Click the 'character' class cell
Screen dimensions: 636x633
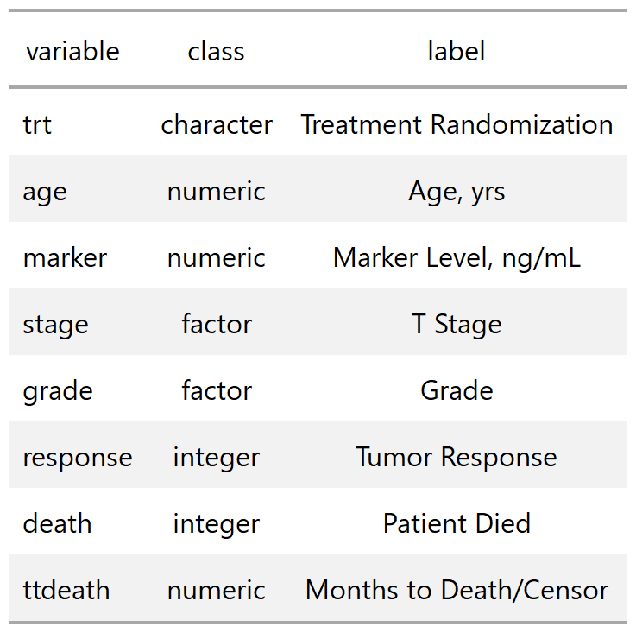217,124
